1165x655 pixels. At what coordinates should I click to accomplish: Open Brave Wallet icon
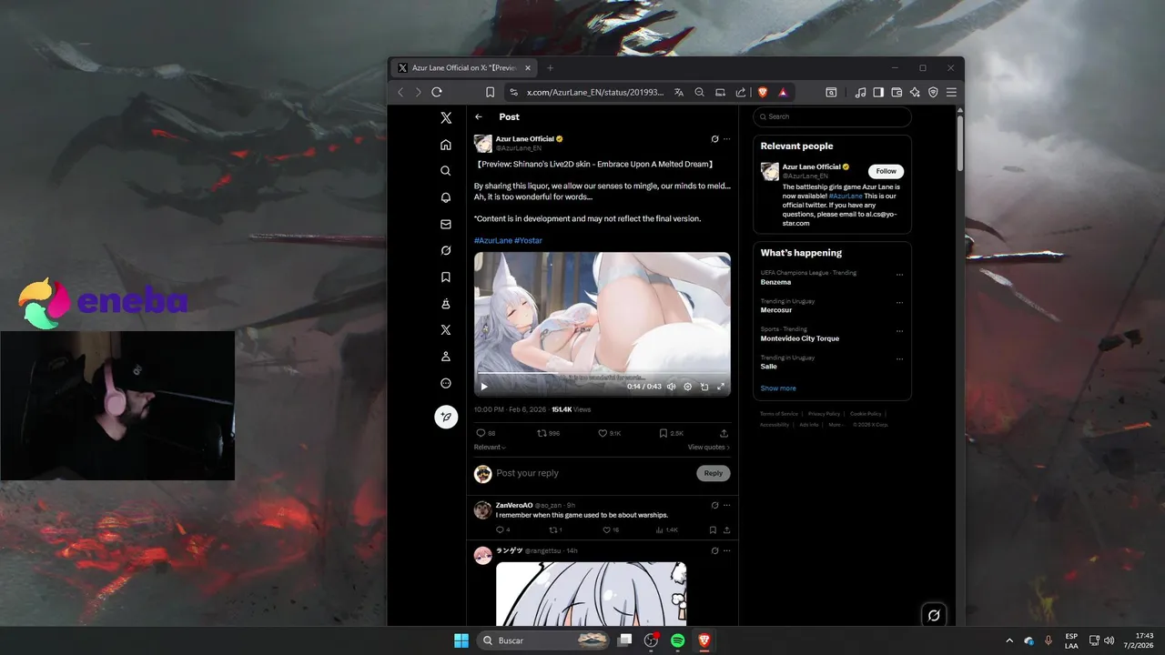pyautogui.click(x=897, y=92)
